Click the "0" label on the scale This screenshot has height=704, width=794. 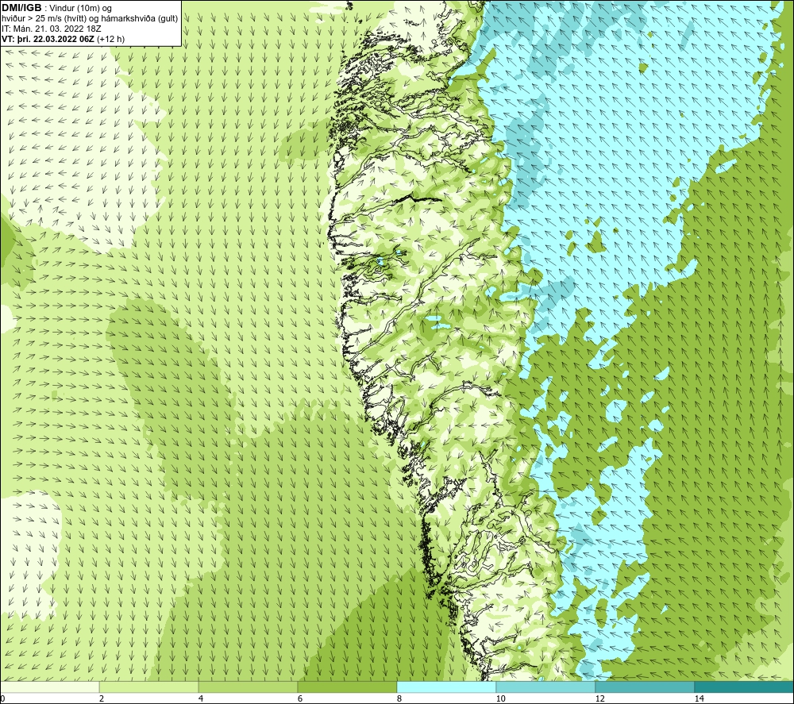pyautogui.click(x=2, y=698)
